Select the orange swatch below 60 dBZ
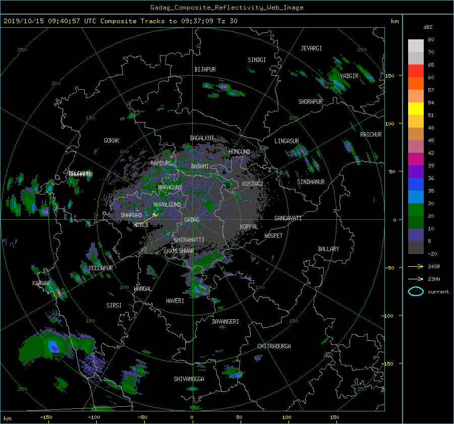Image resolution: width=454 pixels, height=424 pixels. [x=416, y=83]
